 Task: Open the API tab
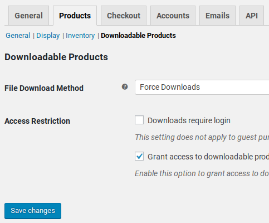(x=252, y=16)
